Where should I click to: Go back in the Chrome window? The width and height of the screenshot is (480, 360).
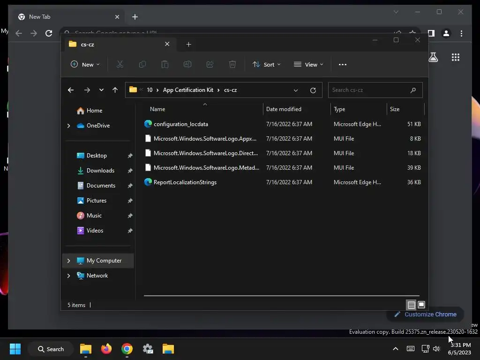(19, 33)
